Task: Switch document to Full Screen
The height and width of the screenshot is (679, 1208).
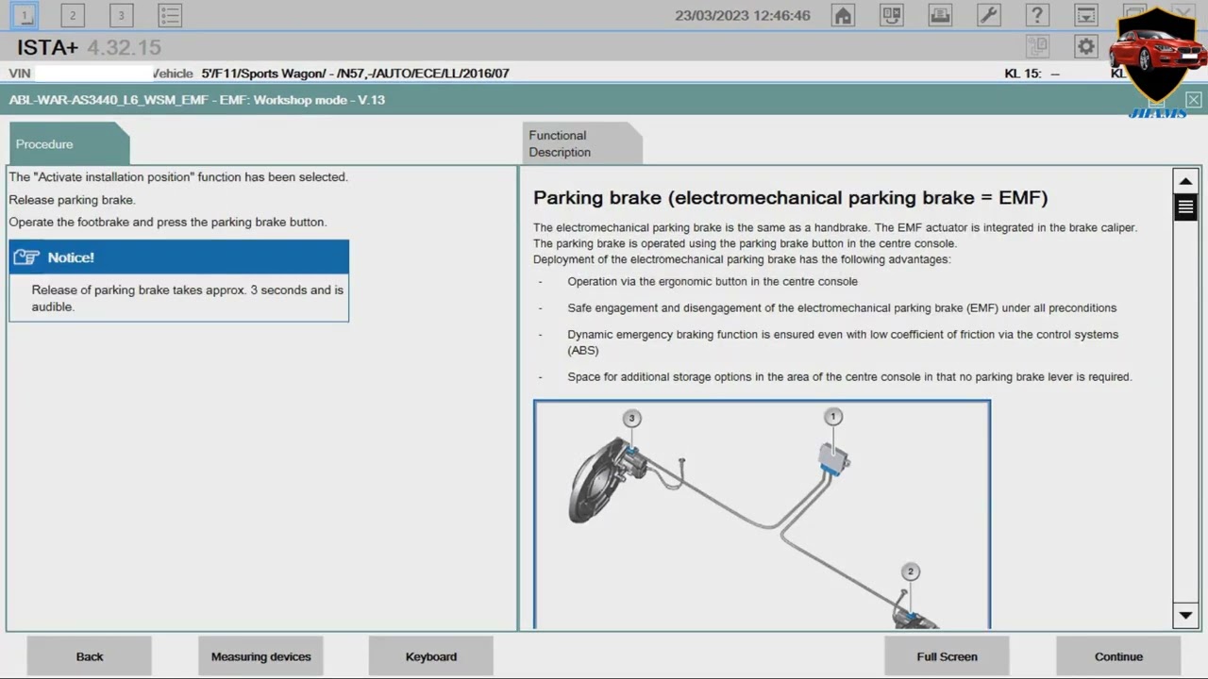Action: coord(947,656)
